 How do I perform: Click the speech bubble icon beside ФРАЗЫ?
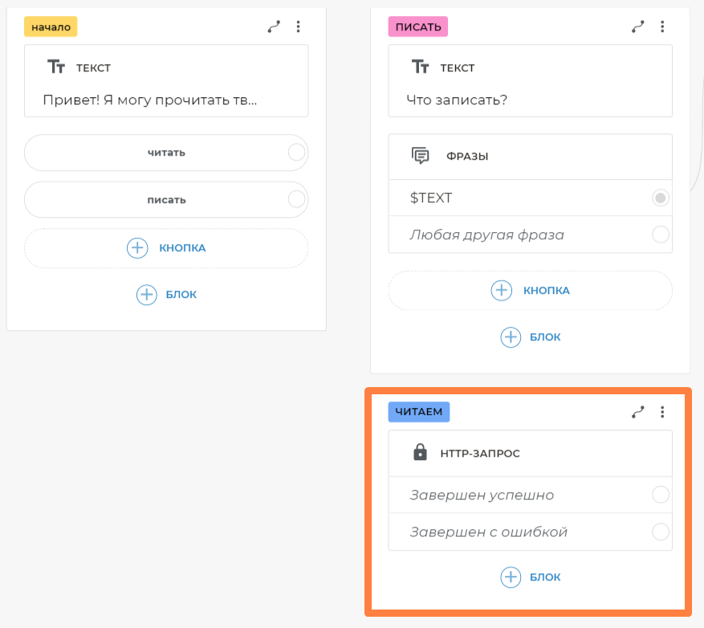(x=420, y=156)
